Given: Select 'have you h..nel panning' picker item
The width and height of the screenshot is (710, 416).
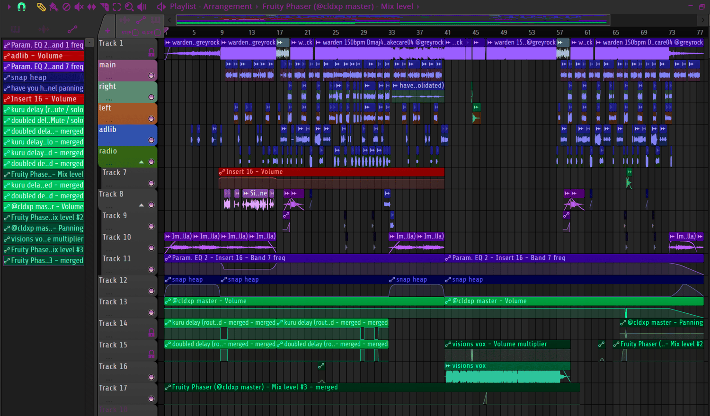Looking at the screenshot, I should click(x=44, y=88).
